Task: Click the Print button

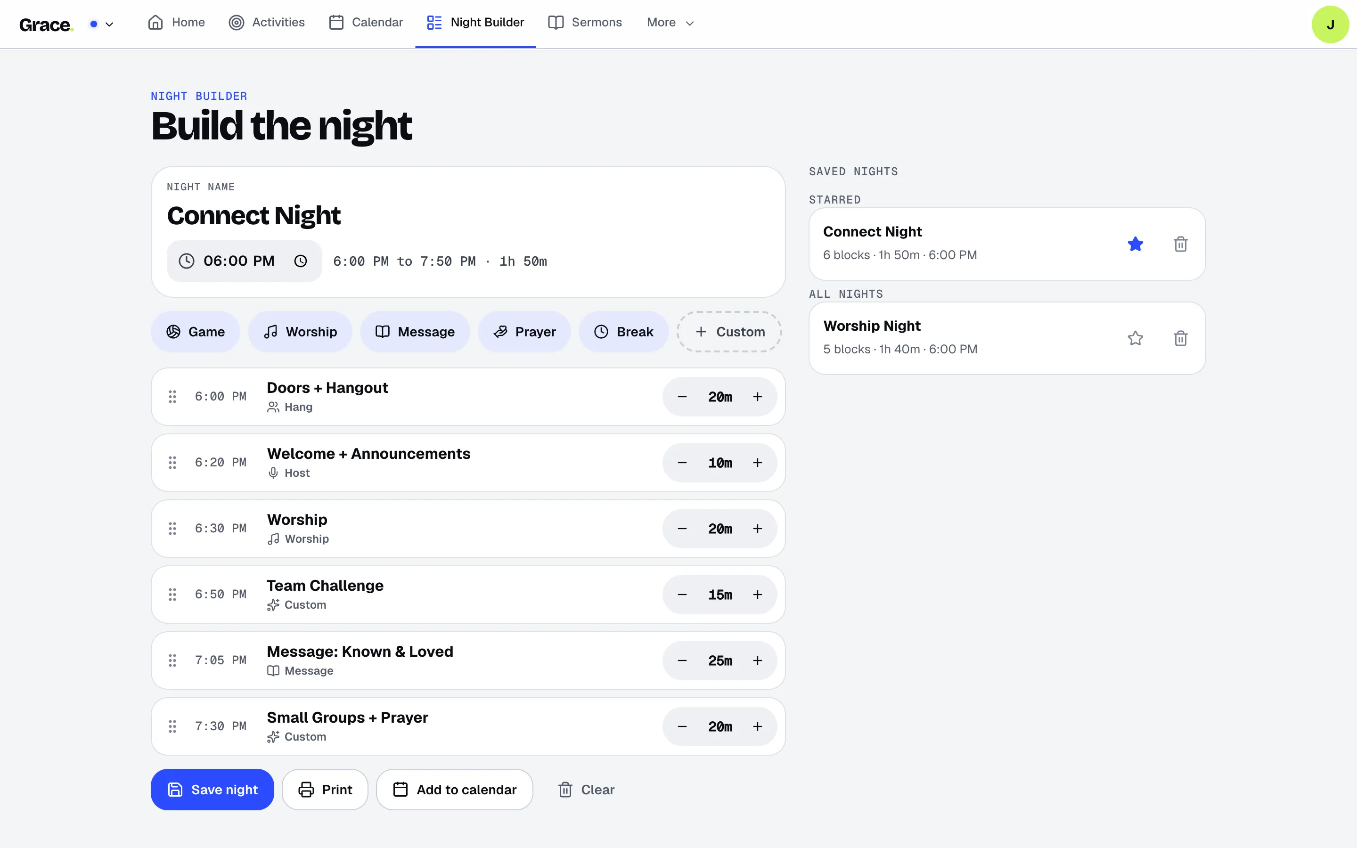Action: pyautogui.click(x=325, y=789)
